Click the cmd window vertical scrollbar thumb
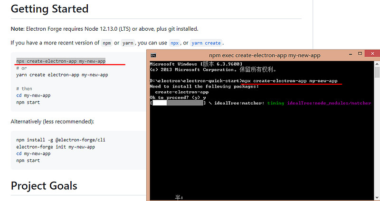The width and height of the screenshot is (380, 201). pyautogui.click(x=377, y=72)
